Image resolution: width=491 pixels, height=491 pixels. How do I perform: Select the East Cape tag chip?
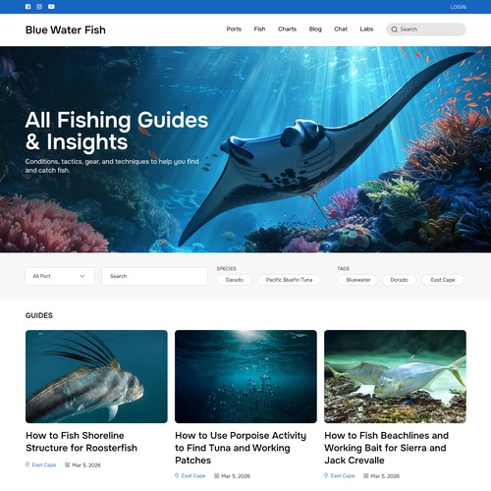(443, 280)
